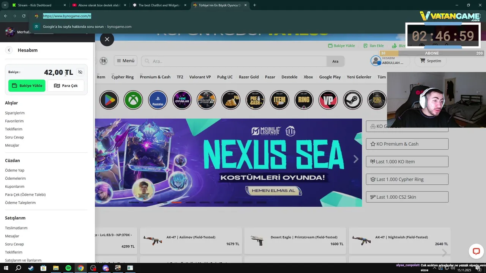Open AK-47 Asiimov listing card
Viewport: 486px width, 273px height.
[191, 240]
